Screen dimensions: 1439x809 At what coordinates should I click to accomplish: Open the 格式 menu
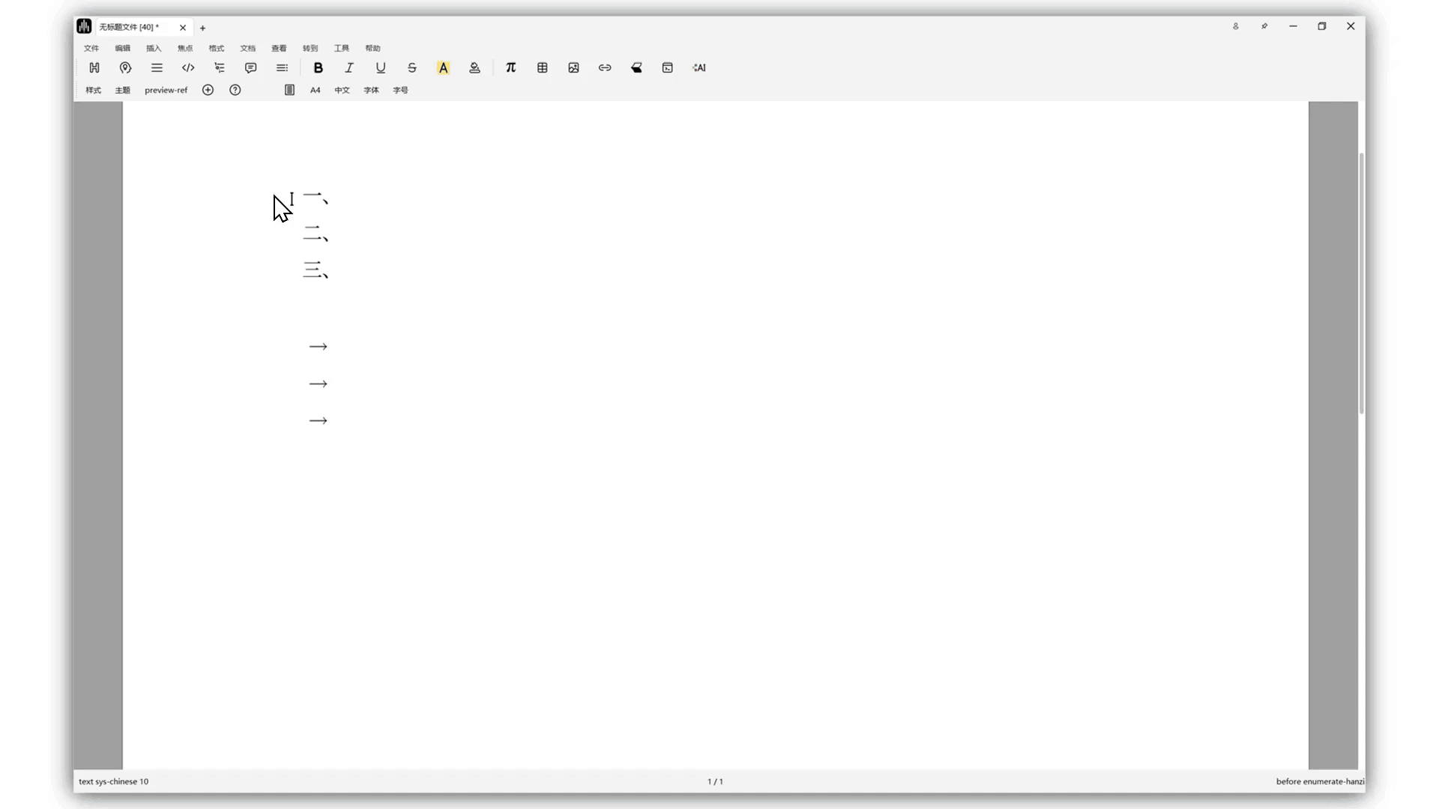(x=216, y=48)
